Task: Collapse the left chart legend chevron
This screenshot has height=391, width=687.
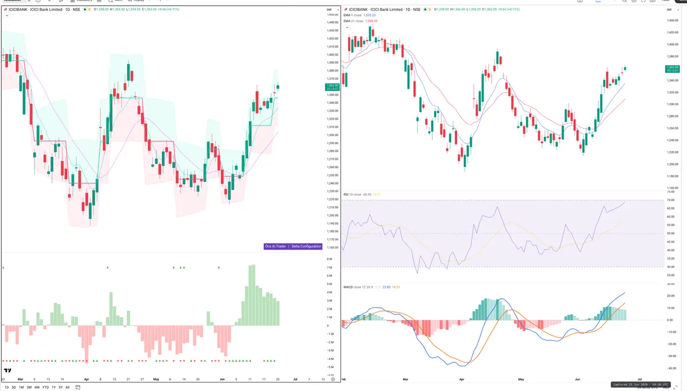Action: 6,16
